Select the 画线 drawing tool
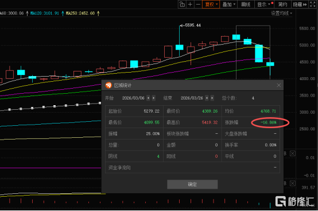The height and width of the screenshot is (211, 318). pyautogui.click(x=246, y=4)
